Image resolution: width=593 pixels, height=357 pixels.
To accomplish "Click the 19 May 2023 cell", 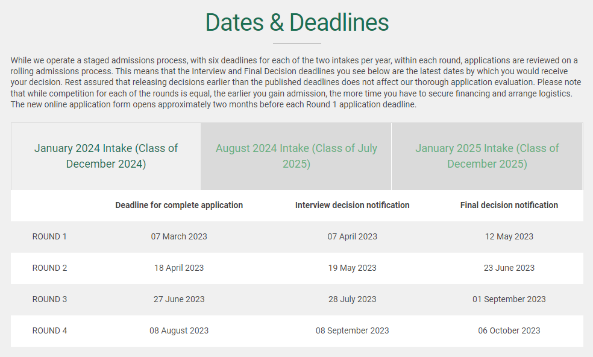I will tap(352, 268).
